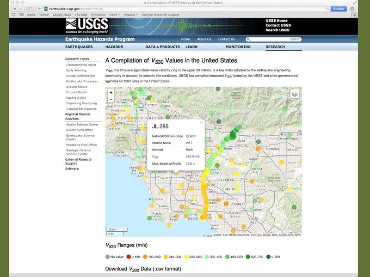Viewport: 370px width, 277px height.
Task: Zoom out on the map
Action: 111,99
